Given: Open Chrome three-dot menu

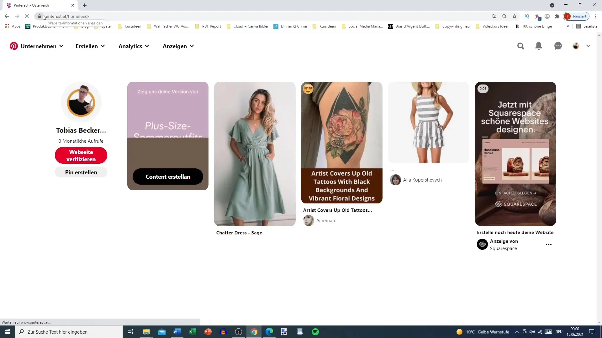Looking at the screenshot, I should pos(595,16).
